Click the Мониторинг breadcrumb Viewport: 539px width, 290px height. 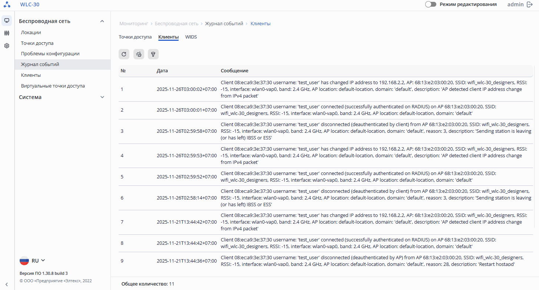[x=134, y=24]
